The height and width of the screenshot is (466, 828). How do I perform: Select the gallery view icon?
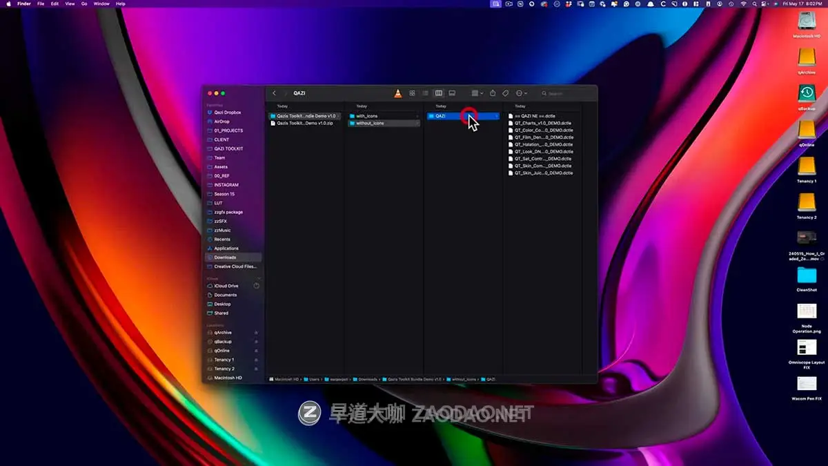pyautogui.click(x=453, y=93)
